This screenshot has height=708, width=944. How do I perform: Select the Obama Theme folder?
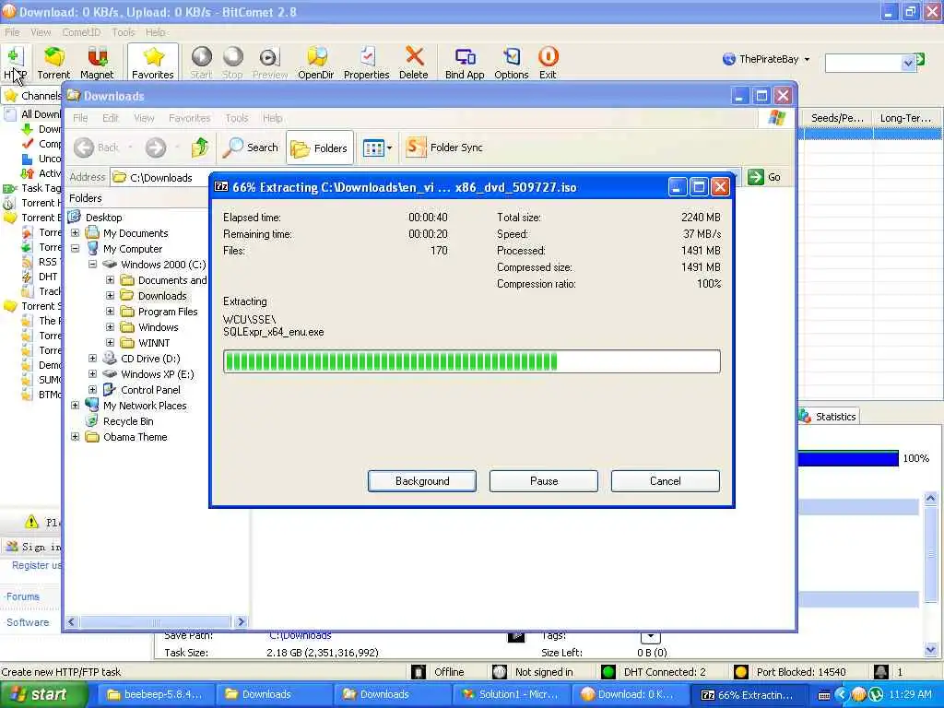[135, 437]
